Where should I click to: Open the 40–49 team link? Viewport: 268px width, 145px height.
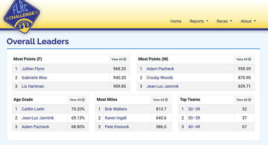click(194, 127)
